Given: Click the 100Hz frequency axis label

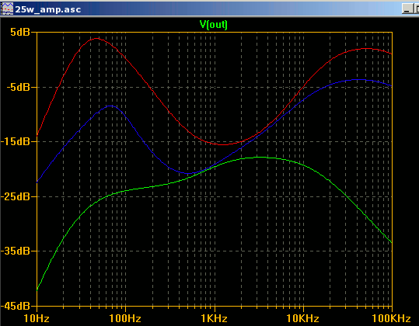Looking at the screenshot, I should [125, 318].
